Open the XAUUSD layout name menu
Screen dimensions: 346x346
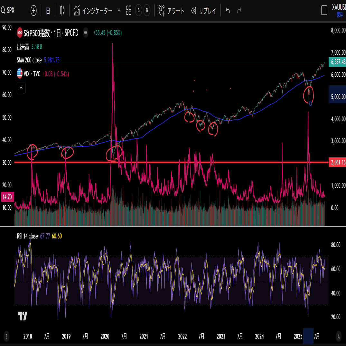[x=339, y=7]
